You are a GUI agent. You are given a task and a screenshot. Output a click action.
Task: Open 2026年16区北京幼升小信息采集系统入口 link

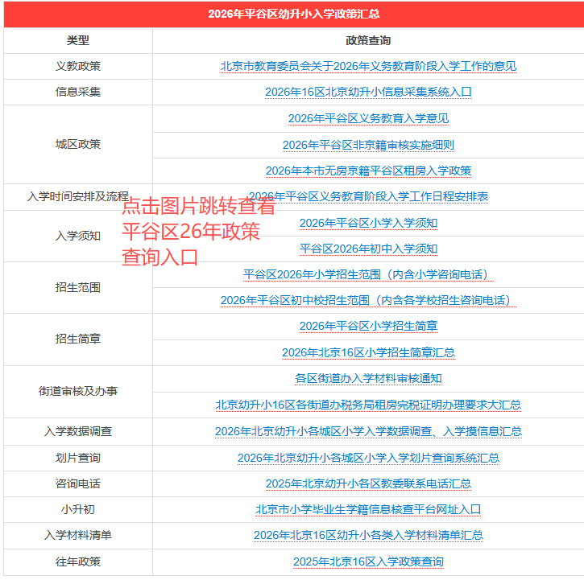(368, 93)
